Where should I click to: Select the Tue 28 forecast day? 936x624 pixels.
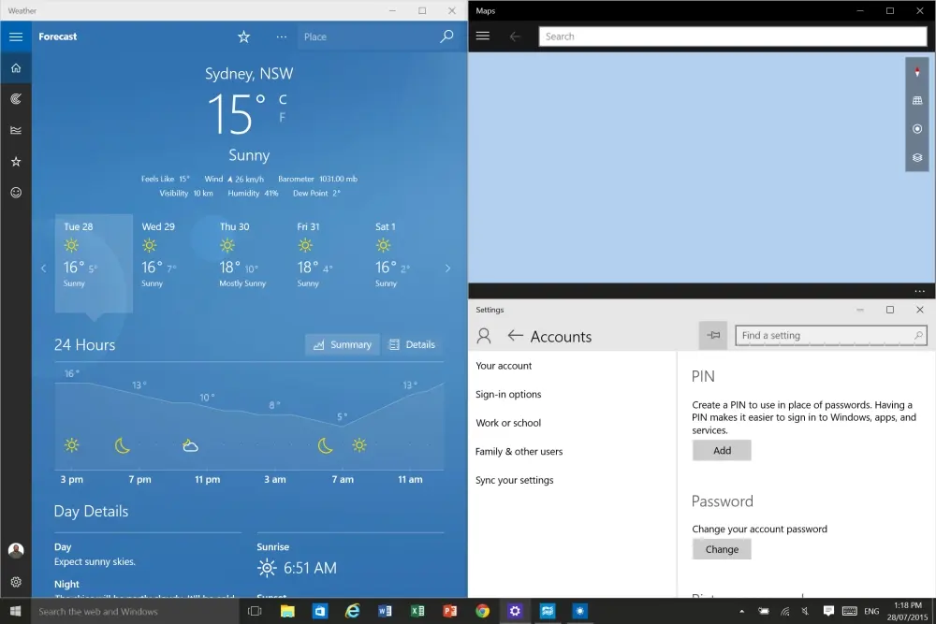(94, 263)
